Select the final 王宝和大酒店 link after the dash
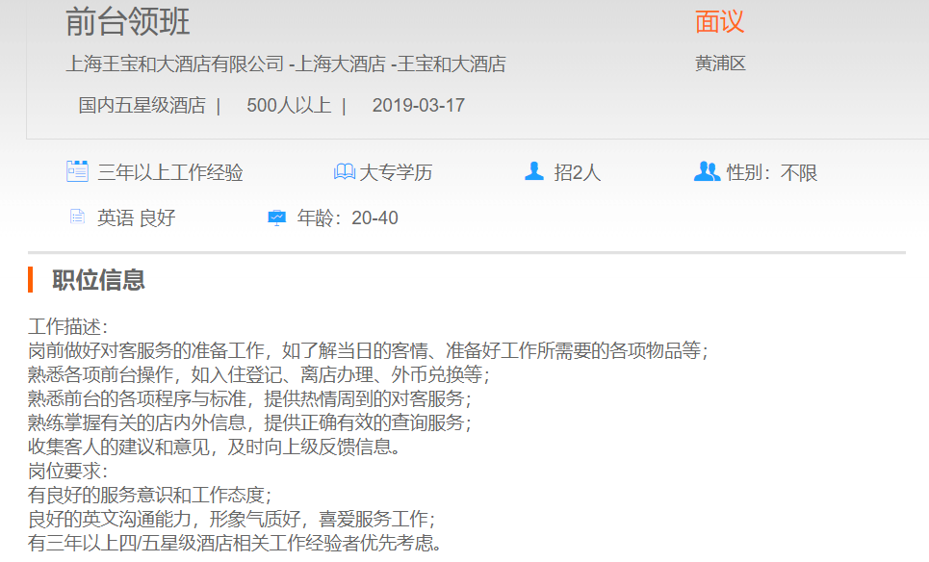929x562 pixels. coord(452,64)
